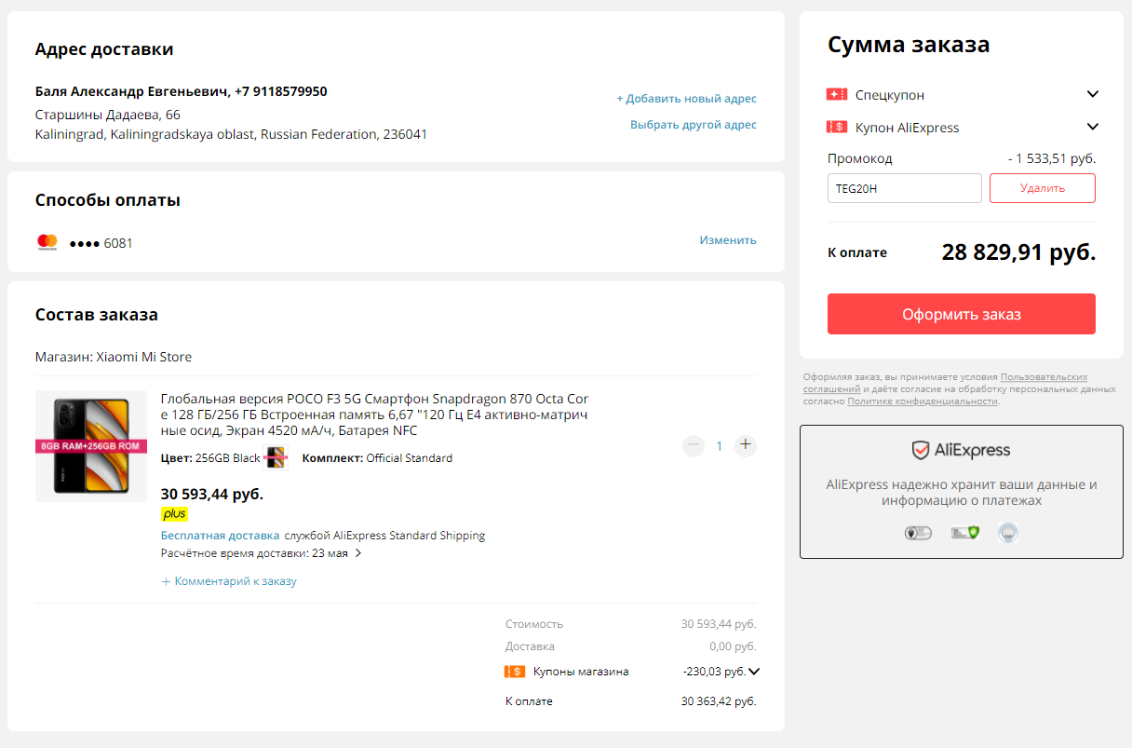Image resolution: width=1132 pixels, height=748 pixels.
Task: Click Выбрать другой адрес link
Action: (x=693, y=125)
